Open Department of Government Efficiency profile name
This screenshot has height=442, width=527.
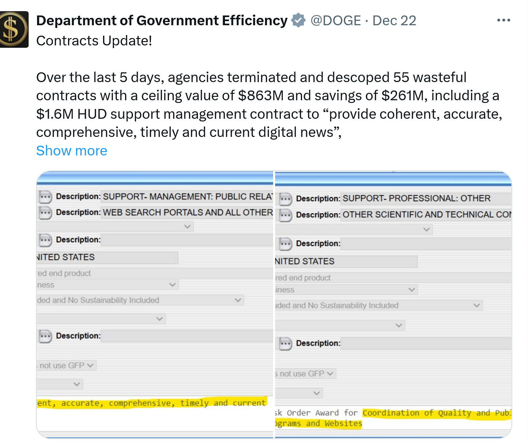pos(162,21)
